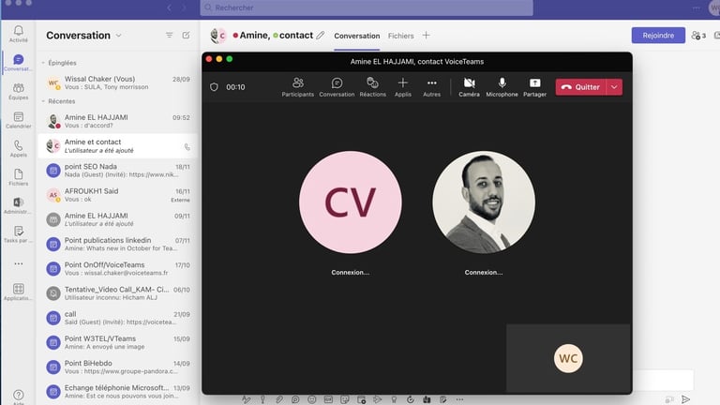Click the phone icon on Amine et contact row
The image size is (720, 405).
tap(187, 147)
